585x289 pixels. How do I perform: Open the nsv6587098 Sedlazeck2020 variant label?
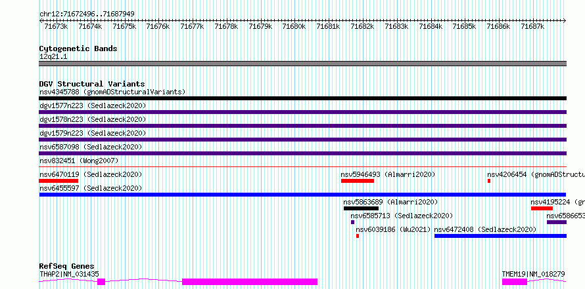coord(91,147)
